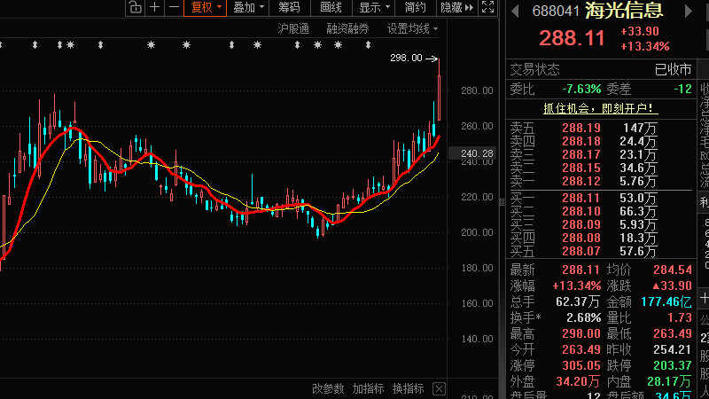The height and width of the screenshot is (399, 709).
Task: Click the 均价 value 284.54
Action: click(x=673, y=270)
